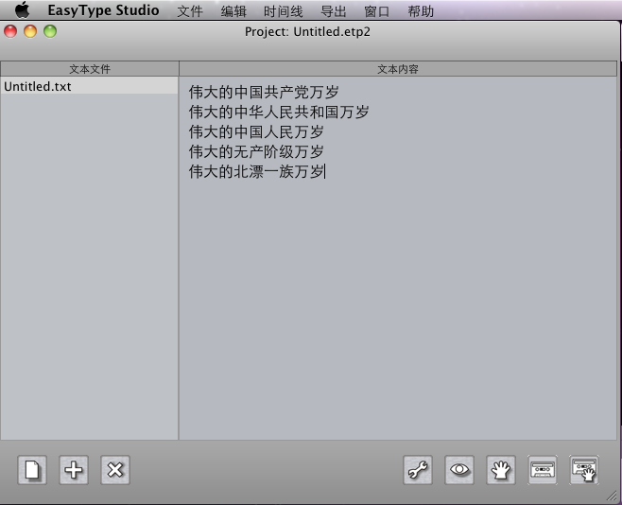Click the eye preview icon

(459, 470)
